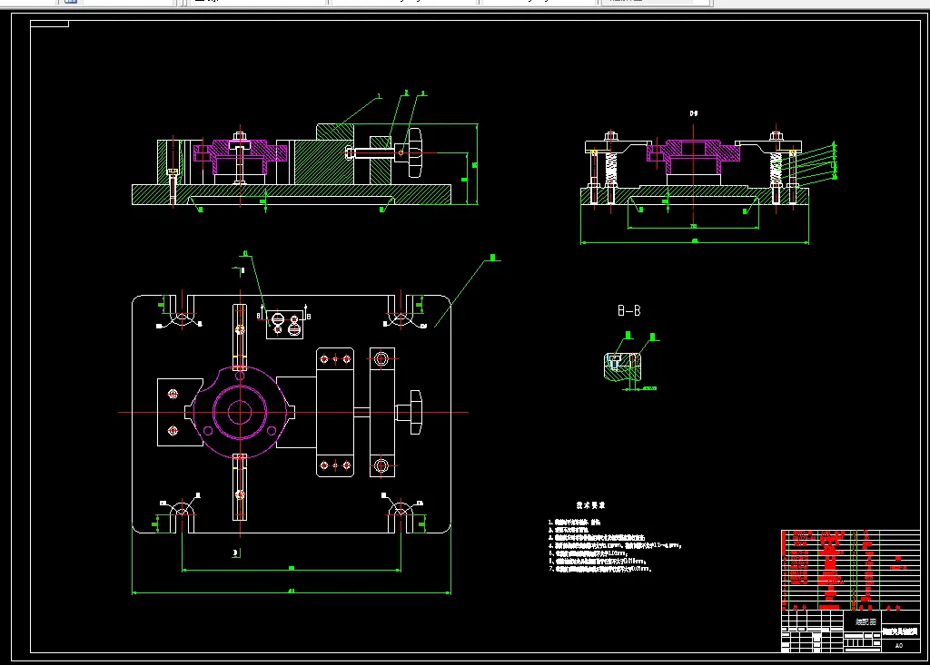The width and height of the screenshot is (930, 665).
Task: Click the left spring in the side view
Action: click(x=610, y=169)
